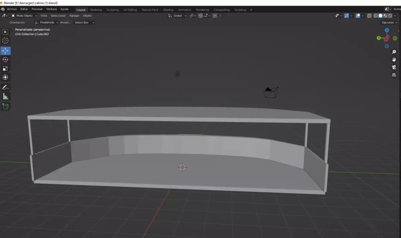Click the blue Z axis gizmo
This screenshot has width=401, height=238.
point(387,30)
